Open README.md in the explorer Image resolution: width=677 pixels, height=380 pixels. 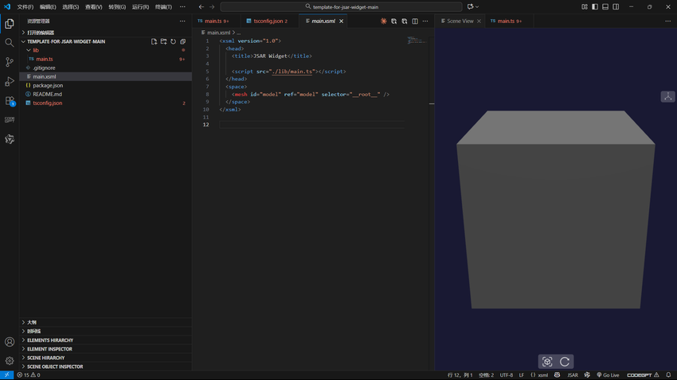point(47,94)
